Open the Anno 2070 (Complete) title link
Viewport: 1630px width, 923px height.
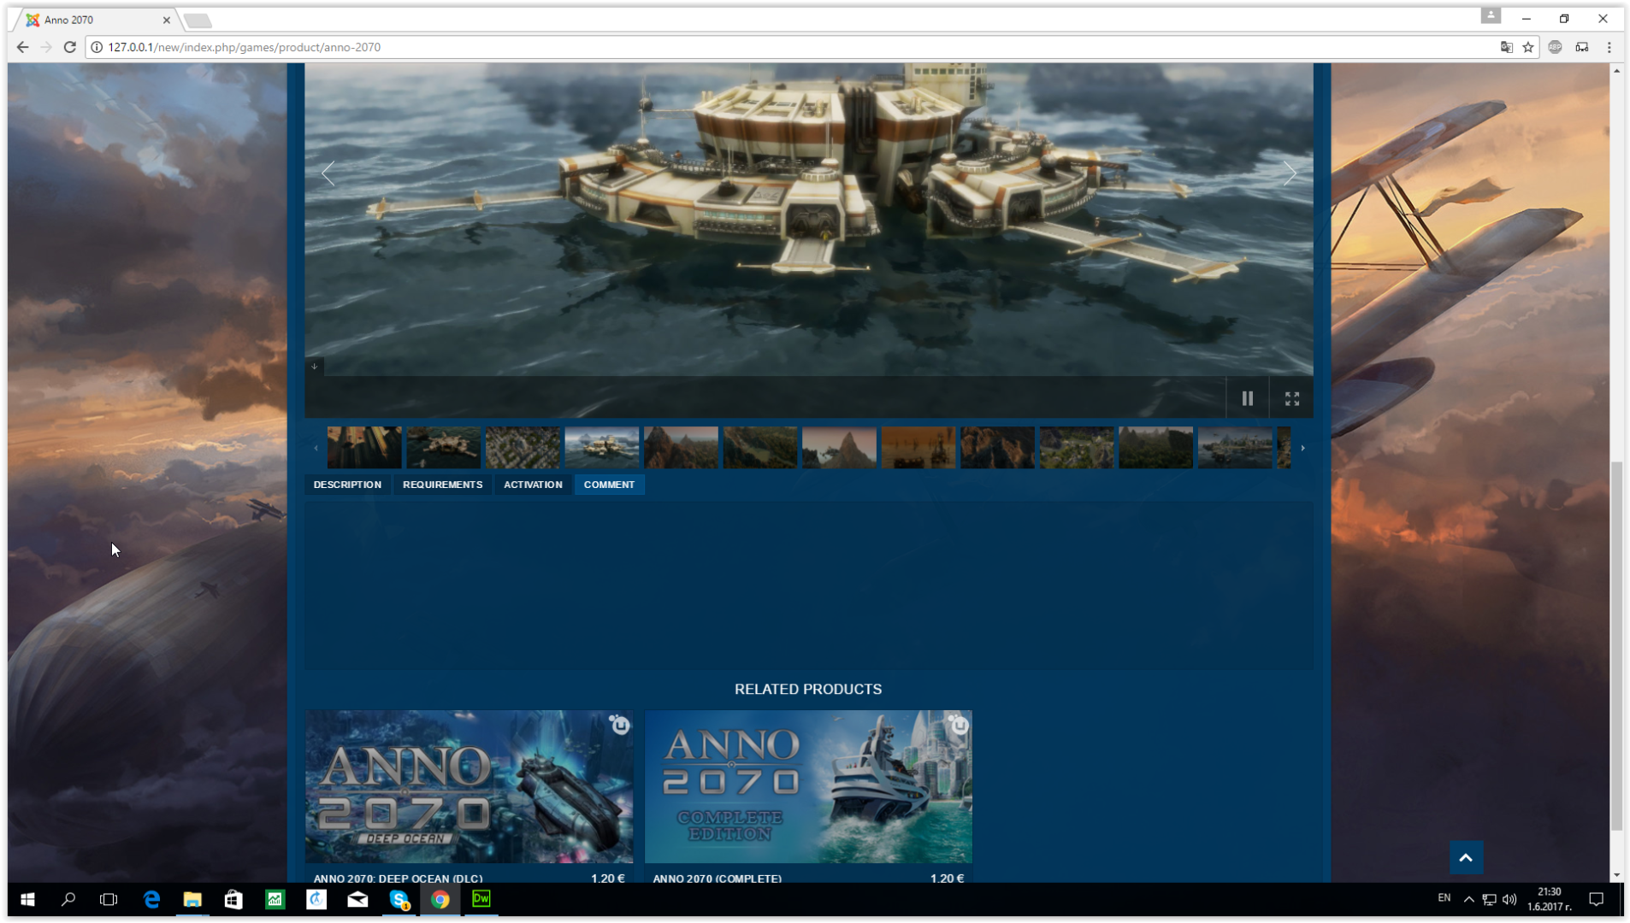717,878
